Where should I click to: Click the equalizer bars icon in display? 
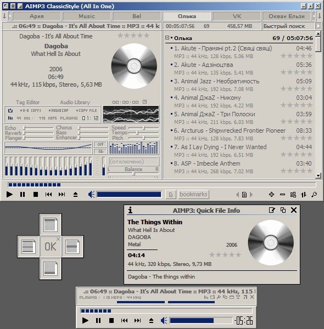(x=10, y=118)
